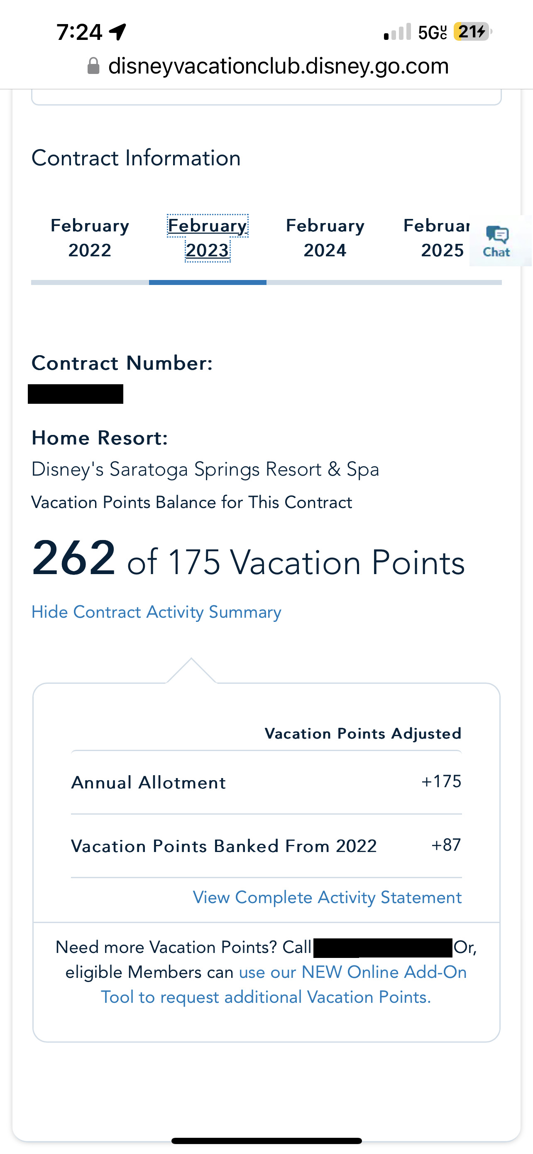Tap the home indicator bar
The height and width of the screenshot is (1154, 533).
[x=267, y=1141]
